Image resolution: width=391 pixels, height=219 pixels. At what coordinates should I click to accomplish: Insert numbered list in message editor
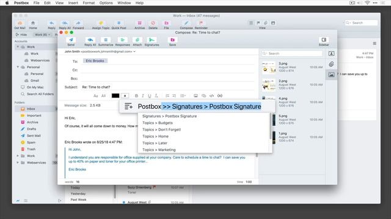174,96
